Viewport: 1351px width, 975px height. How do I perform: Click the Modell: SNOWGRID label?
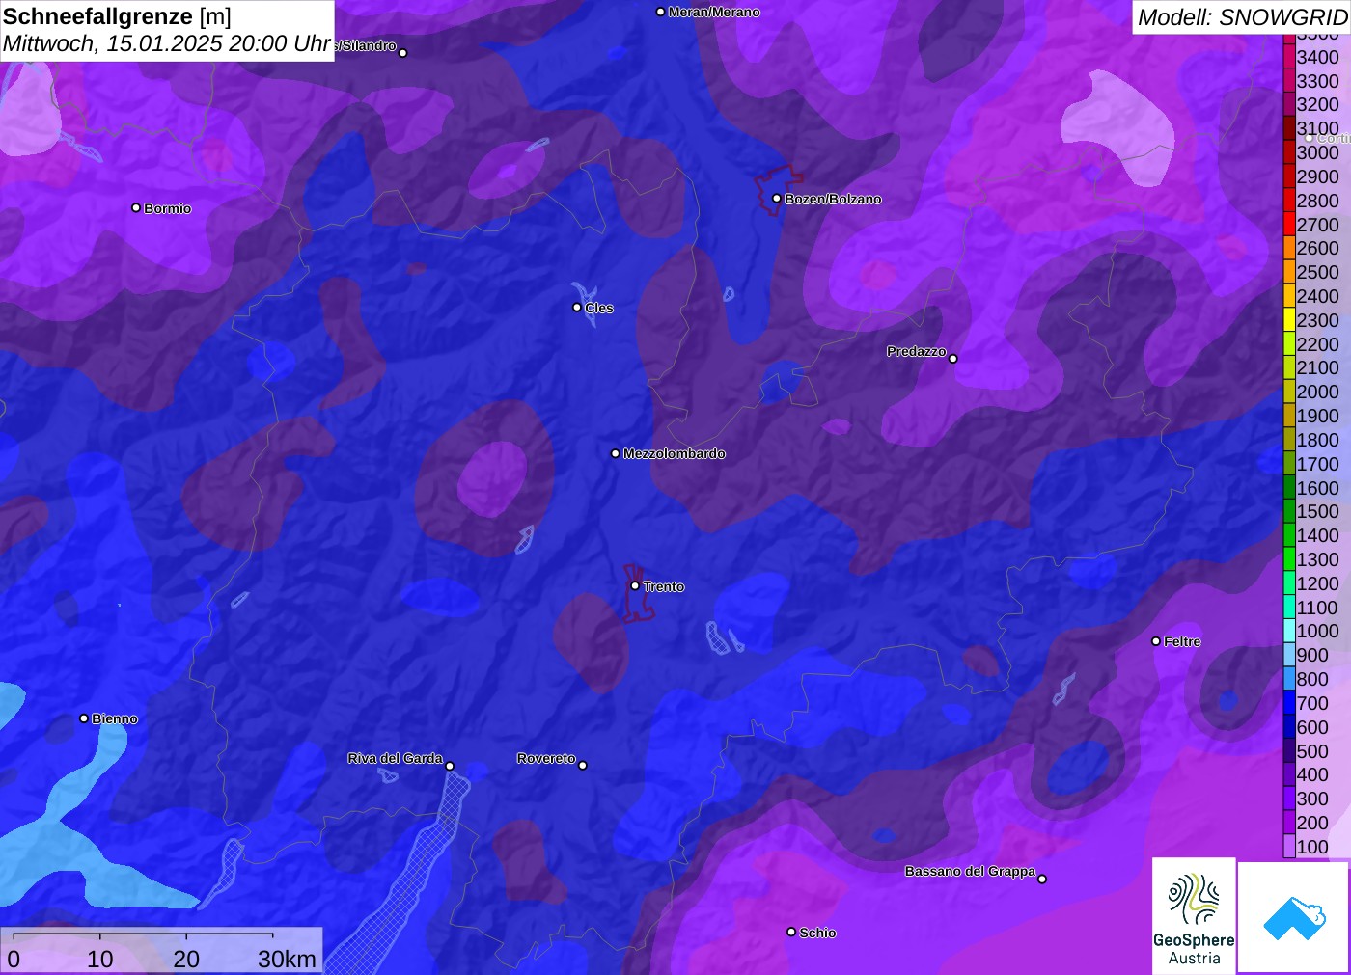1242,17
